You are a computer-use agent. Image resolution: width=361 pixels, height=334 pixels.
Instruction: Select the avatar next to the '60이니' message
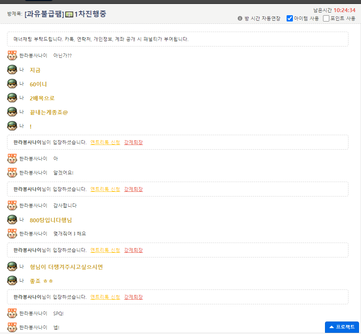pos(12,84)
